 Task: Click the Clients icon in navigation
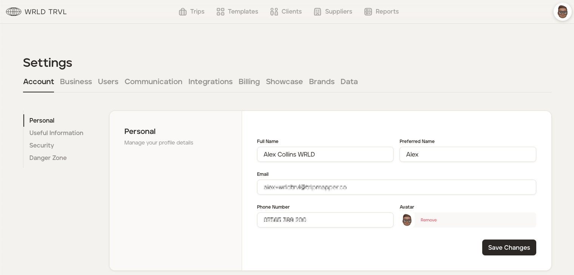pyautogui.click(x=274, y=12)
